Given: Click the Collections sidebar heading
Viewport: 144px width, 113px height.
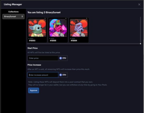Looking at the screenshot, I should pos(13,12).
